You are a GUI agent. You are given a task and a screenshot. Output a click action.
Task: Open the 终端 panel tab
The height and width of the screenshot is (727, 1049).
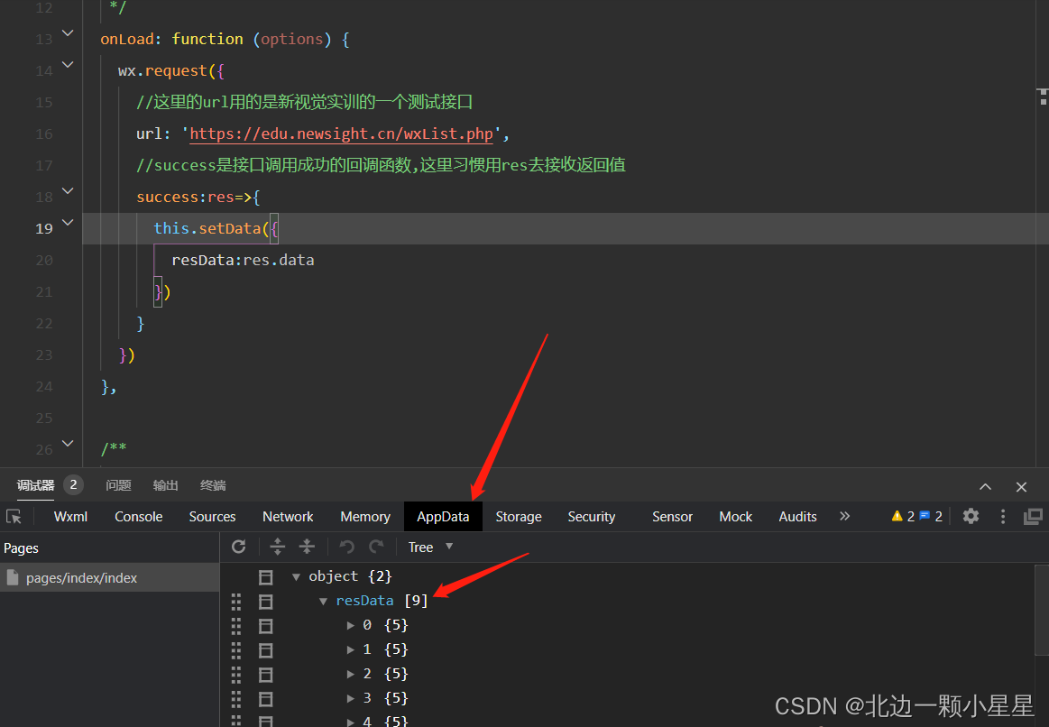(x=213, y=485)
